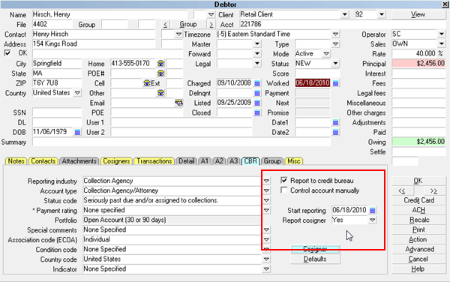Open the Status dropdown

[x=335, y=64]
